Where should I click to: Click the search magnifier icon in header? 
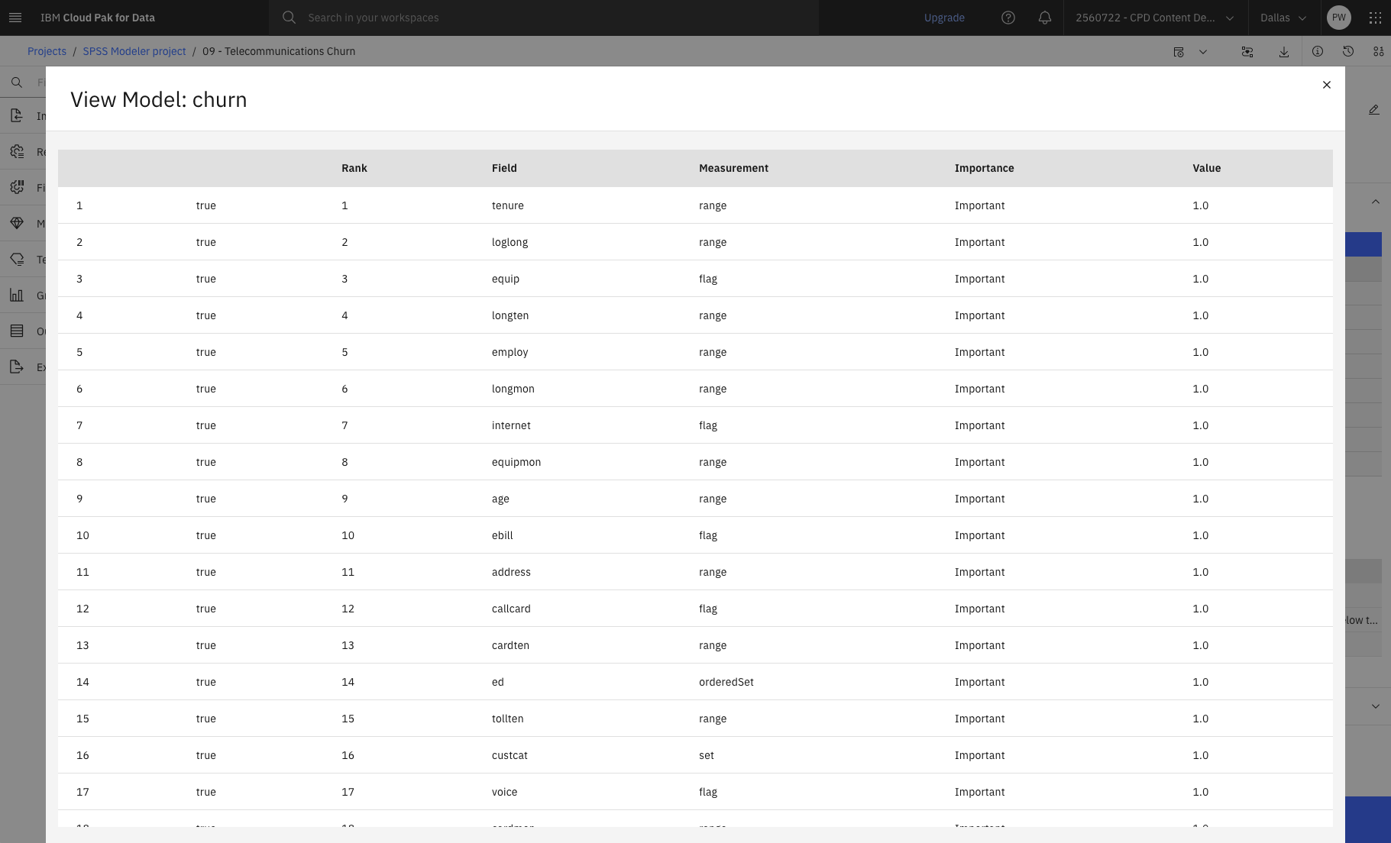click(289, 18)
